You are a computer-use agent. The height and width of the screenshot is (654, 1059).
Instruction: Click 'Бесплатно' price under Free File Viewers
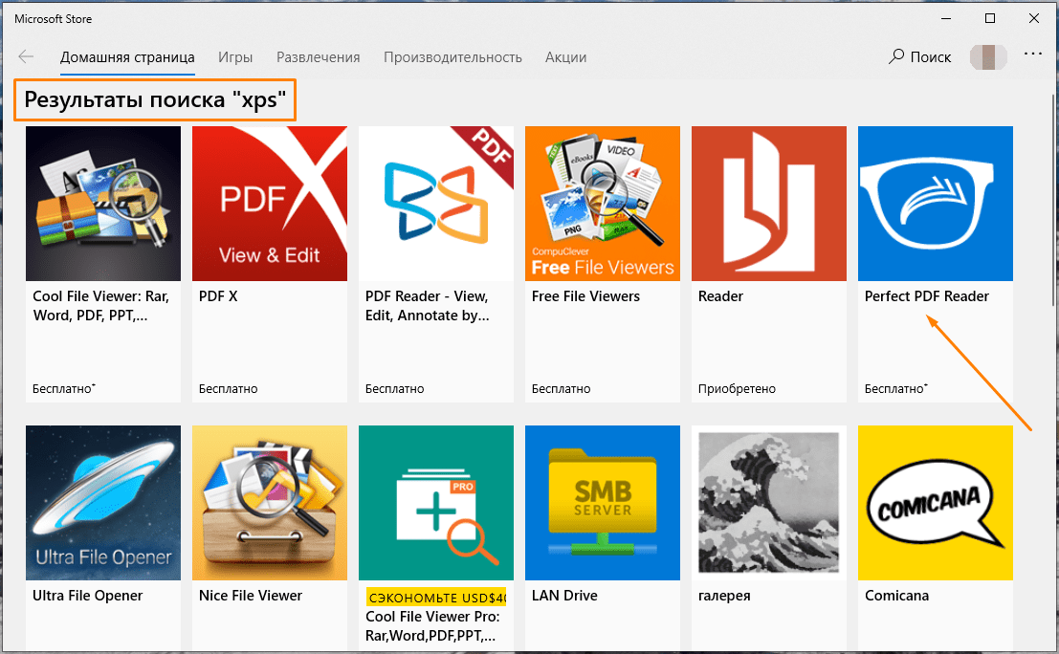(x=562, y=389)
